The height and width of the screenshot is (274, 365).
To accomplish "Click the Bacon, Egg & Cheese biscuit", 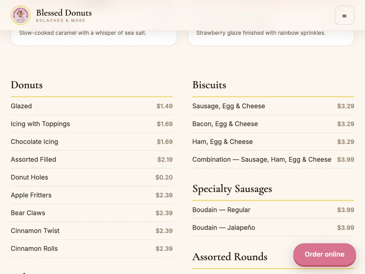I will pyautogui.click(x=273, y=124).
